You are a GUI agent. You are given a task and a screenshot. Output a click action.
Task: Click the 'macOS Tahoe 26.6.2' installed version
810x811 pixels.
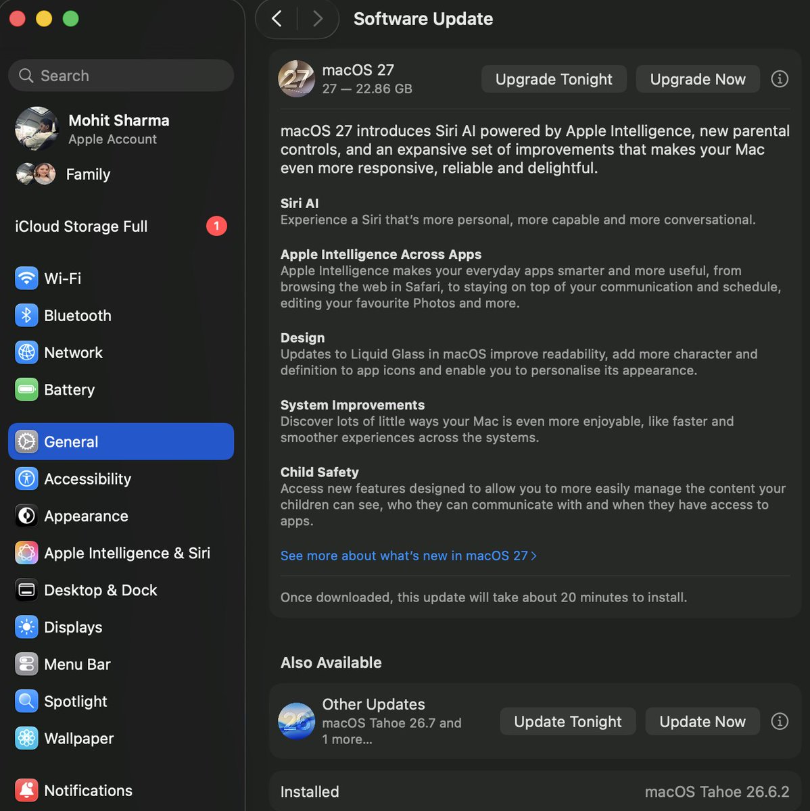click(x=717, y=791)
